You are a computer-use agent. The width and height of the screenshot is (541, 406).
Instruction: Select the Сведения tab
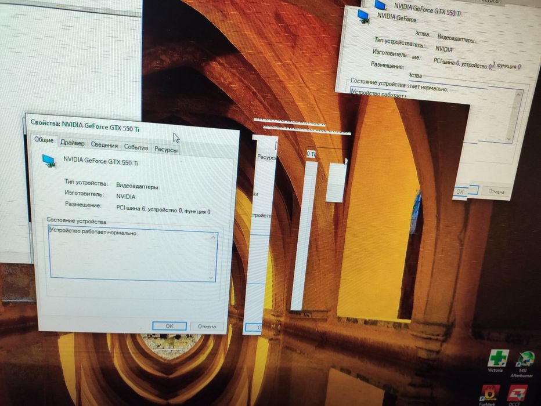pyautogui.click(x=104, y=145)
